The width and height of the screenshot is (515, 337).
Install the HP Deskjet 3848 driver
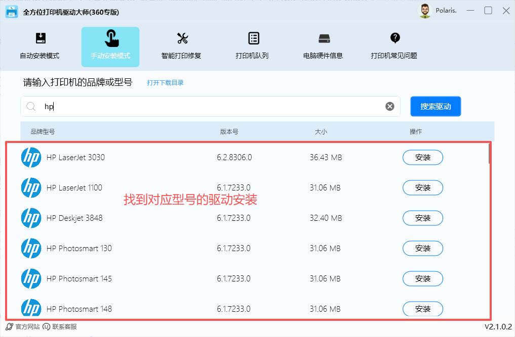click(422, 218)
